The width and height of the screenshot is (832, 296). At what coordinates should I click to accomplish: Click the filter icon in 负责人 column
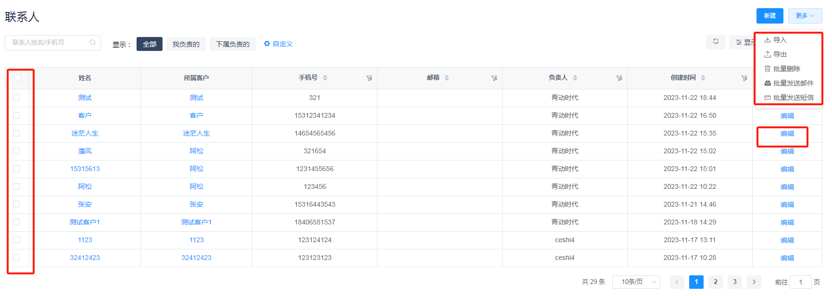[x=619, y=78]
